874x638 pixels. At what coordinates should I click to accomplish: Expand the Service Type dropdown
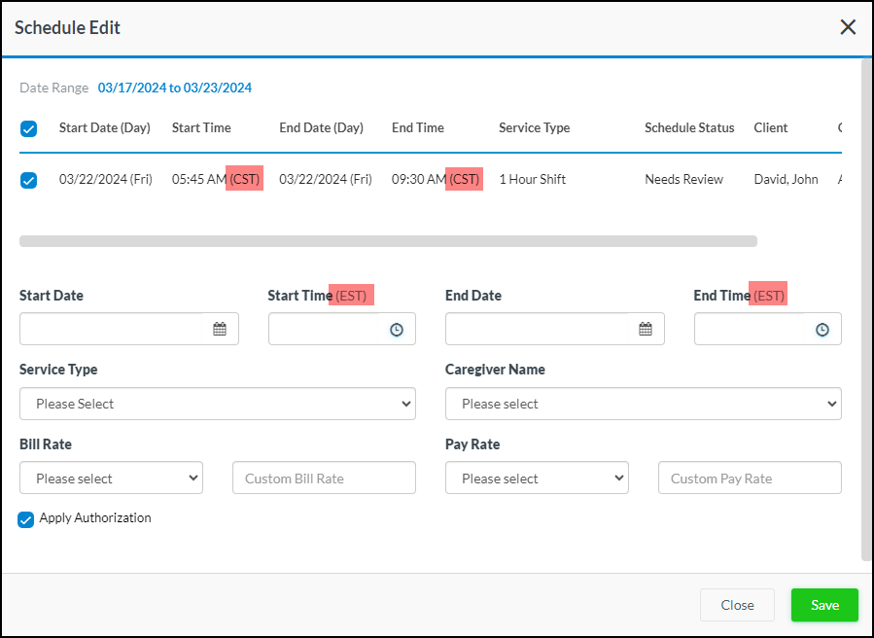[217, 404]
